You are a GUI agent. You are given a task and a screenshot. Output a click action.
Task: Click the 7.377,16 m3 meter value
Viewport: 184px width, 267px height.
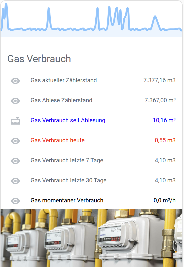click(x=159, y=80)
